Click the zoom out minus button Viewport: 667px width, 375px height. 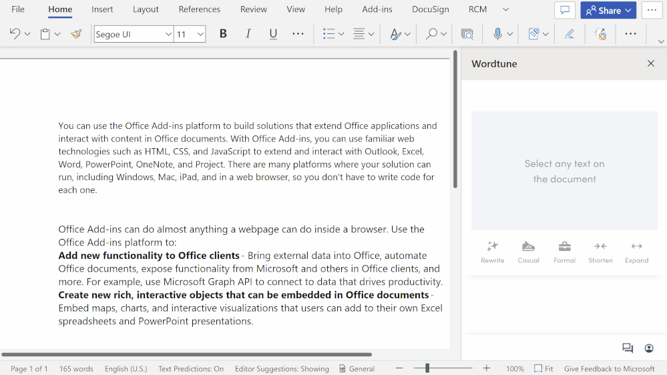399,368
